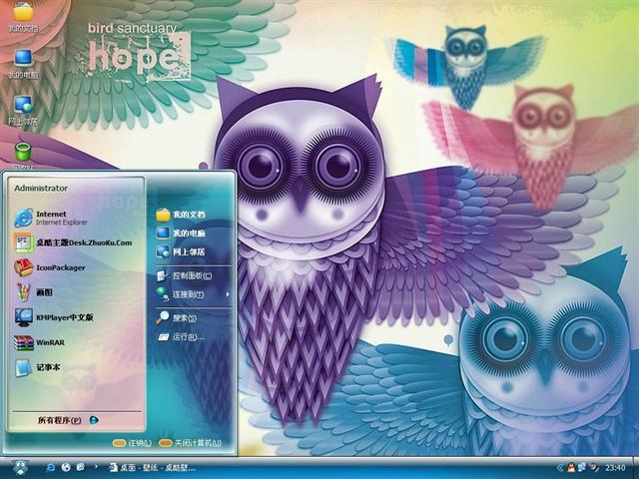Open 网上邻居 in Start menu right pane
The height and width of the screenshot is (479, 639).
click(x=182, y=251)
